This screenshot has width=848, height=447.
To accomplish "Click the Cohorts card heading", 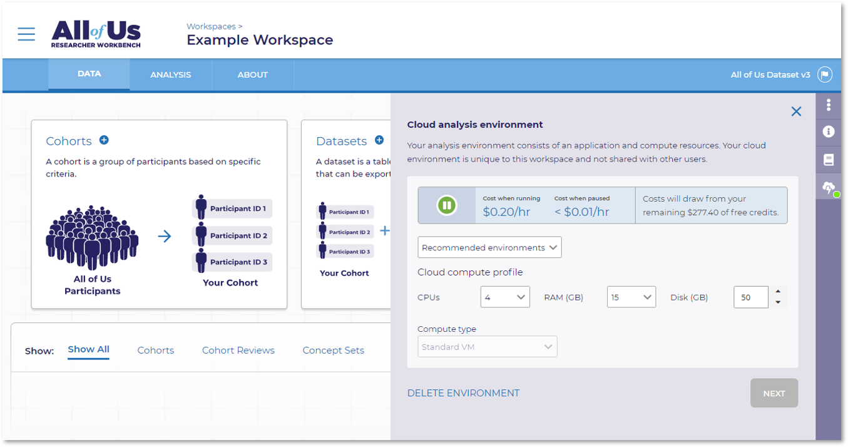I will [69, 141].
